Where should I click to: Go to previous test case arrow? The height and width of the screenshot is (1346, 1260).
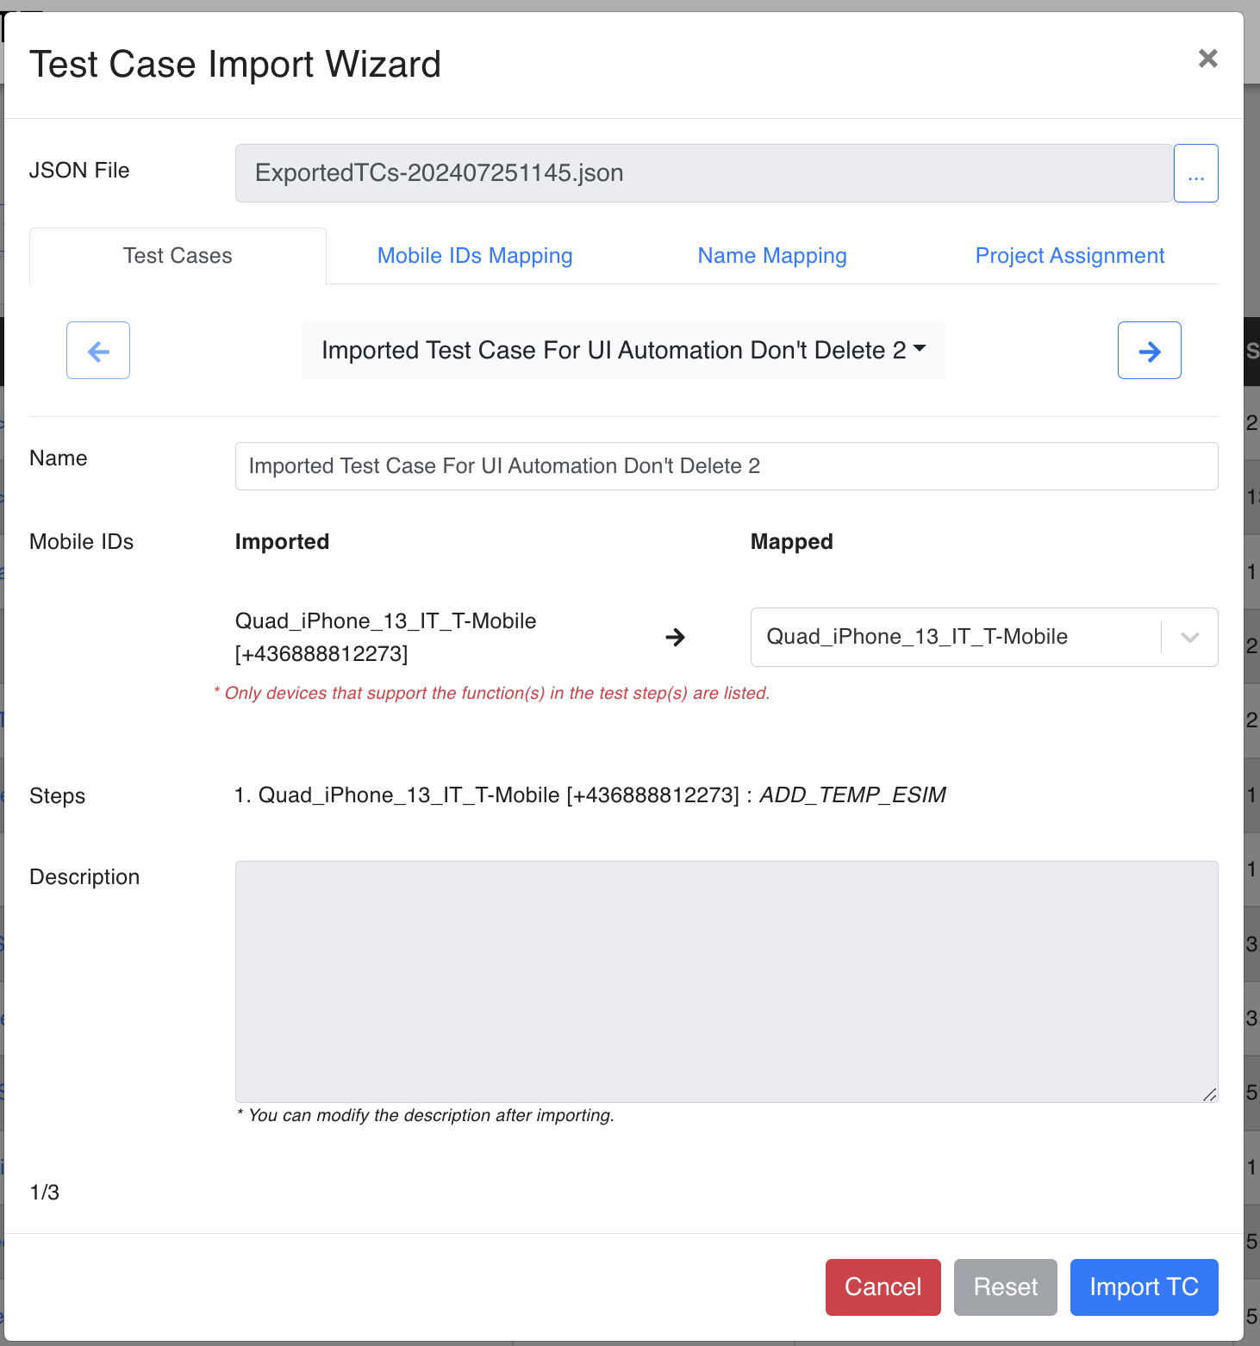[x=98, y=351]
